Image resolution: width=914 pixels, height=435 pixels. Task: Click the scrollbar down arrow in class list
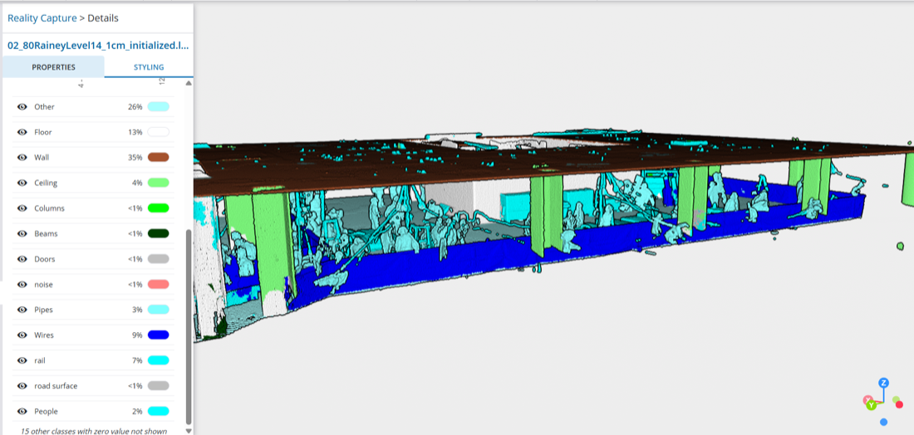pos(189,431)
